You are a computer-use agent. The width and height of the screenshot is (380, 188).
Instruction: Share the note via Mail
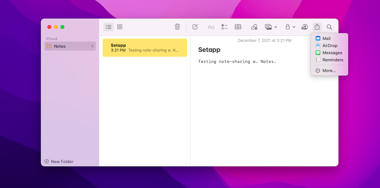pos(327,38)
